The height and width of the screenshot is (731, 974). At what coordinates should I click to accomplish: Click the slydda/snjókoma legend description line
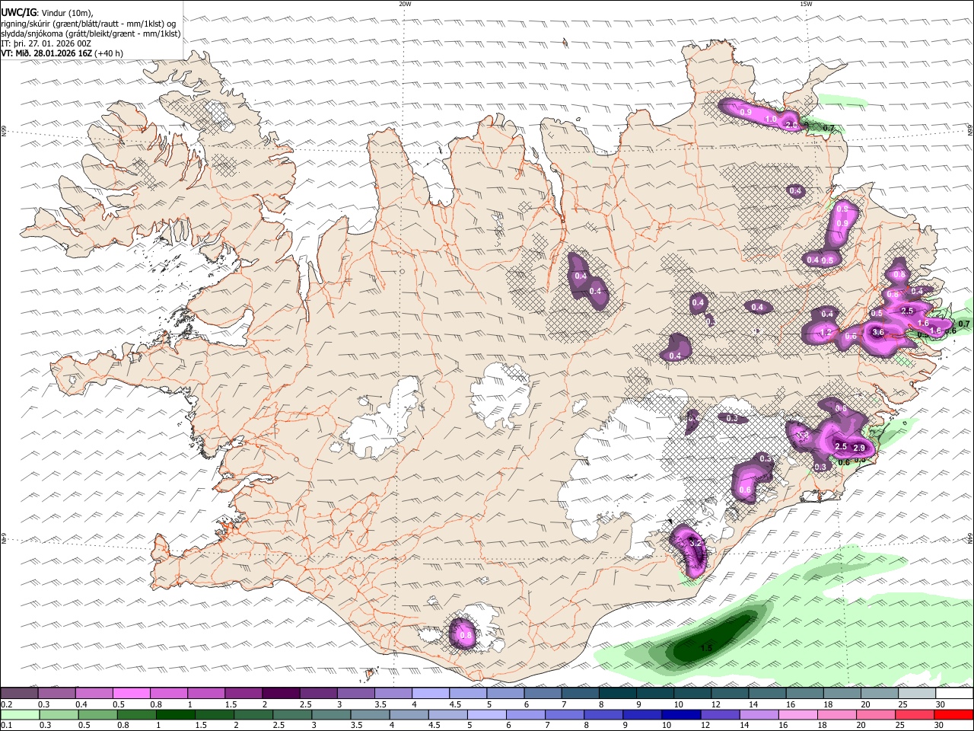(91, 34)
